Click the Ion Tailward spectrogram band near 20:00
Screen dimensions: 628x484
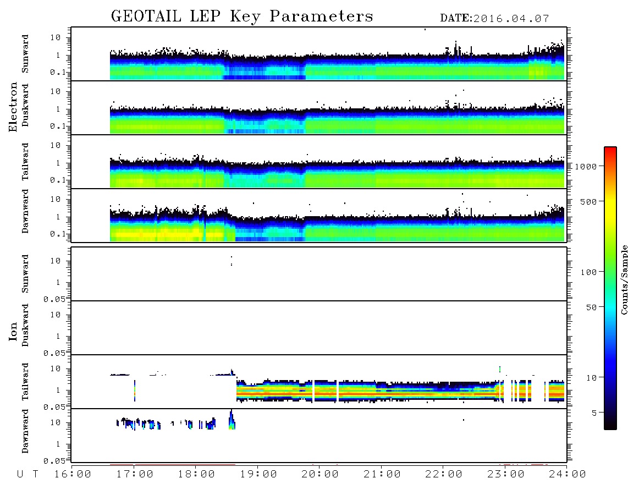click(320, 391)
